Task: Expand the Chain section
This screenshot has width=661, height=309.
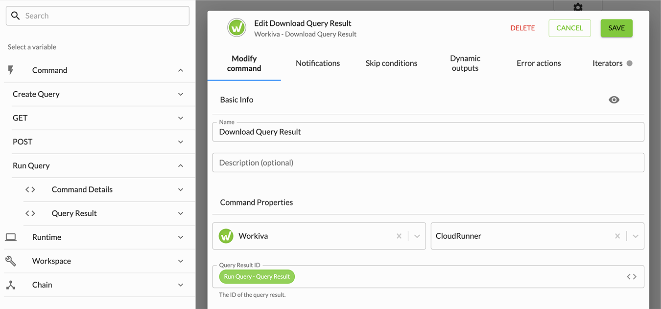Action: pyautogui.click(x=181, y=285)
